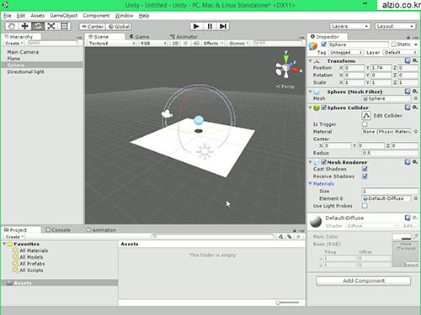Open the Tag Untagged dropdown

point(346,52)
